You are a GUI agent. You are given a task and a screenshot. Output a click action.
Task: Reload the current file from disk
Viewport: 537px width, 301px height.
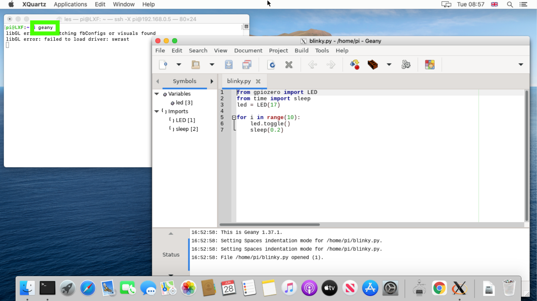(x=271, y=65)
